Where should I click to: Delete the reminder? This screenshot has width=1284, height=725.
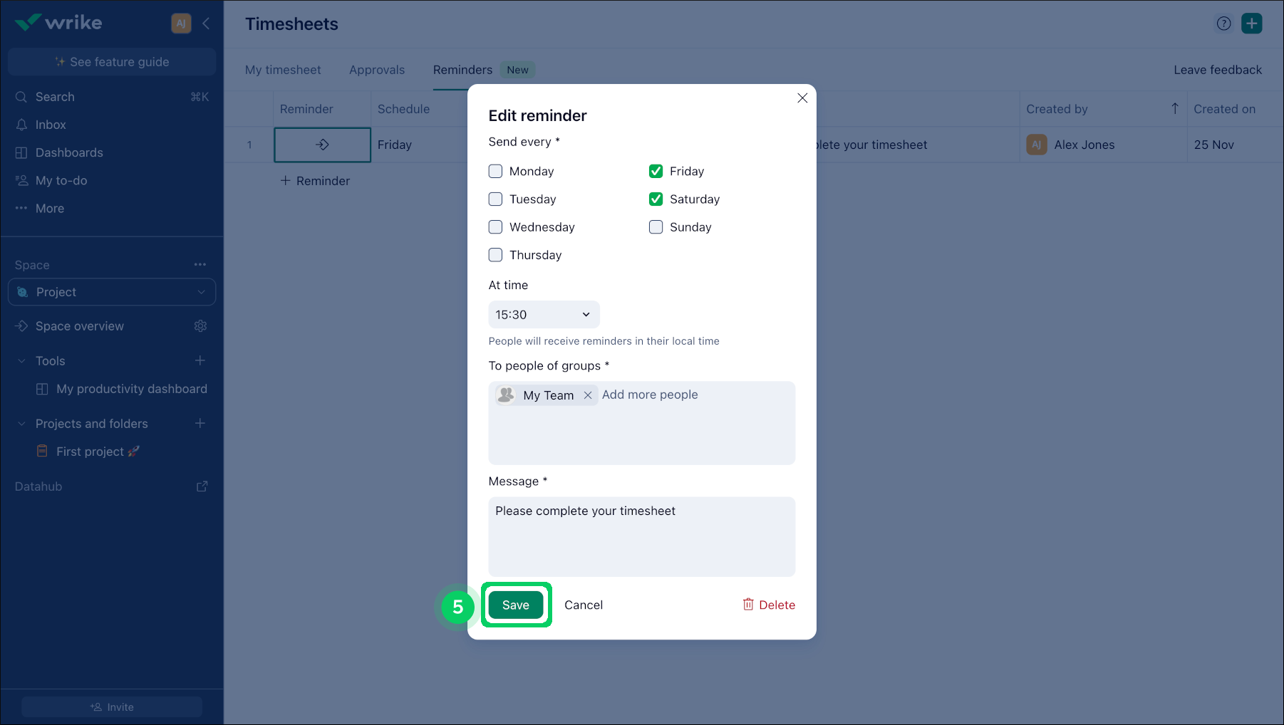coord(768,605)
